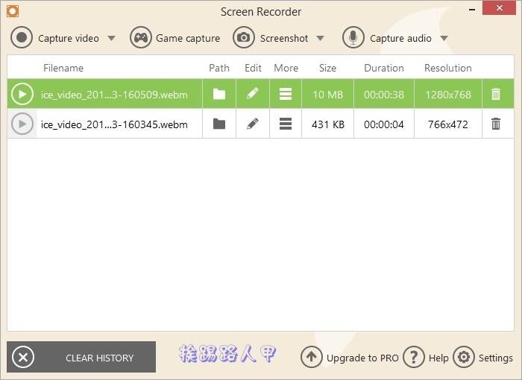Click the Capture audio microphone icon

[x=353, y=37]
